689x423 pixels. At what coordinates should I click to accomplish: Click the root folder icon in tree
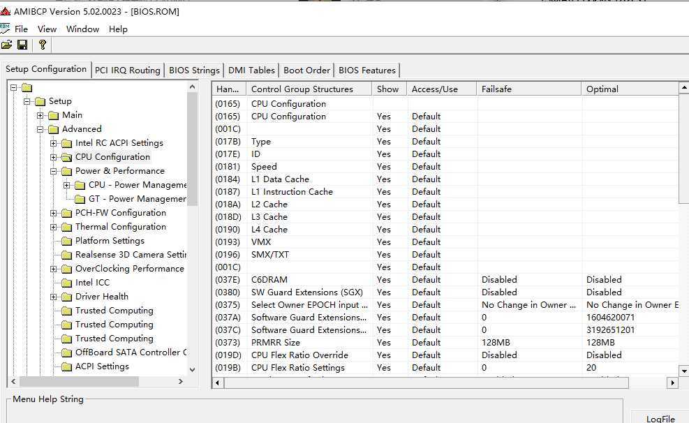point(27,88)
